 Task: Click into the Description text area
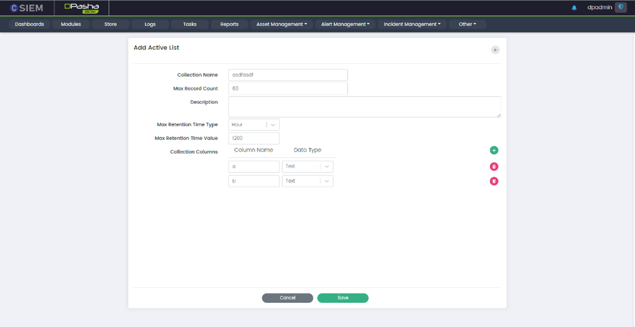[x=364, y=107]
